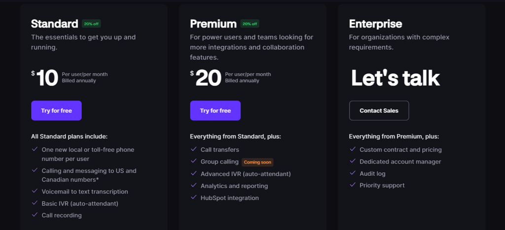Click the checkmark beside Priority support
This screenshot has width=505, height=230.
353,185
